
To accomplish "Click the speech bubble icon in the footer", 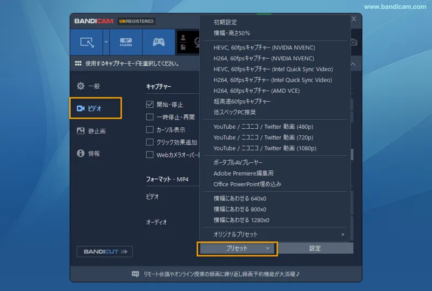I will [x=136, y=274].
